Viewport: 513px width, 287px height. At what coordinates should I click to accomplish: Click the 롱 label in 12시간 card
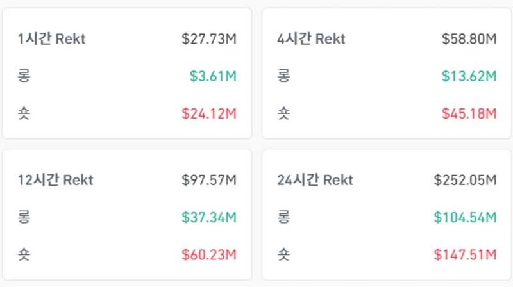[x=24, y=218]
